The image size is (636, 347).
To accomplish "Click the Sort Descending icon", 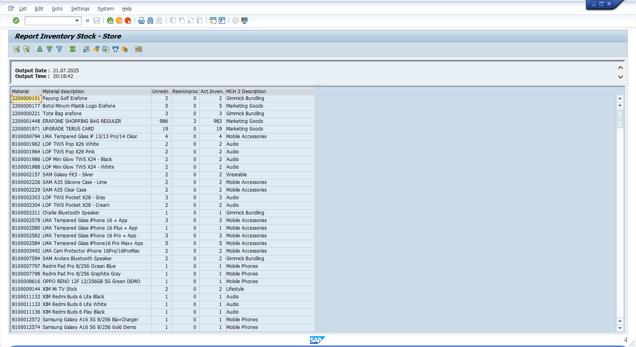I will pos(49,49).
